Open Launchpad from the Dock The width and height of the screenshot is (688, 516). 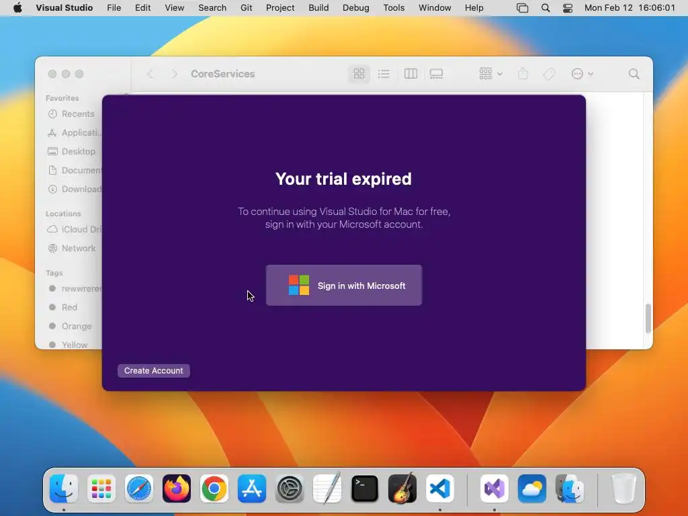101,488
